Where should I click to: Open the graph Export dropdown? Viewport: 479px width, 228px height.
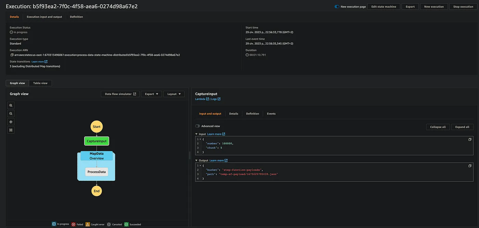click(x=151, y=94)
